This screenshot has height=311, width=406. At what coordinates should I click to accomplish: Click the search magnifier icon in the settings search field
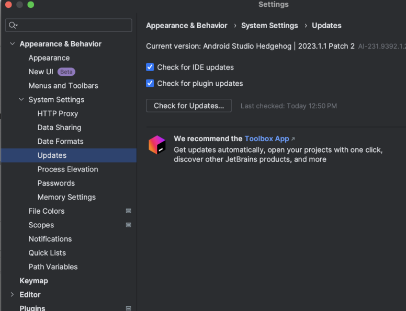coord(13,25)
